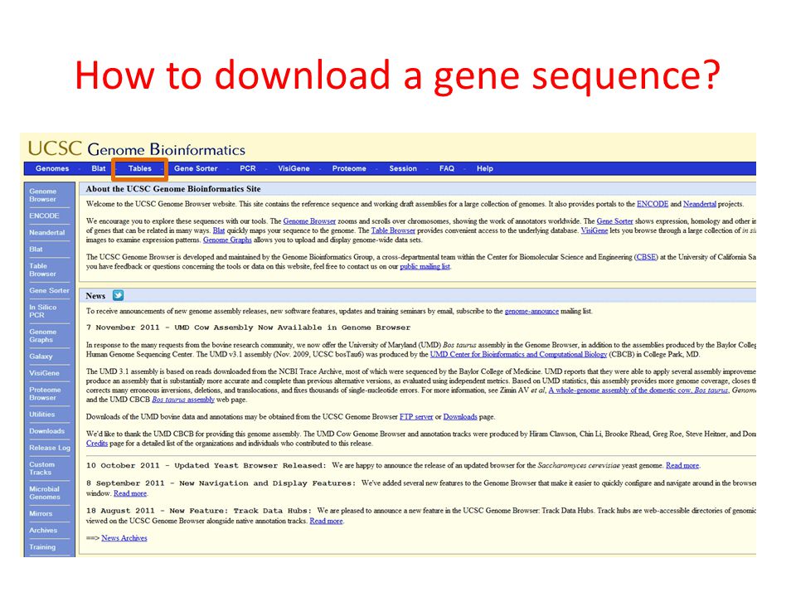Open the Credits page link
Viewport: 796px width, 597px height.
(x=97, y=443)
